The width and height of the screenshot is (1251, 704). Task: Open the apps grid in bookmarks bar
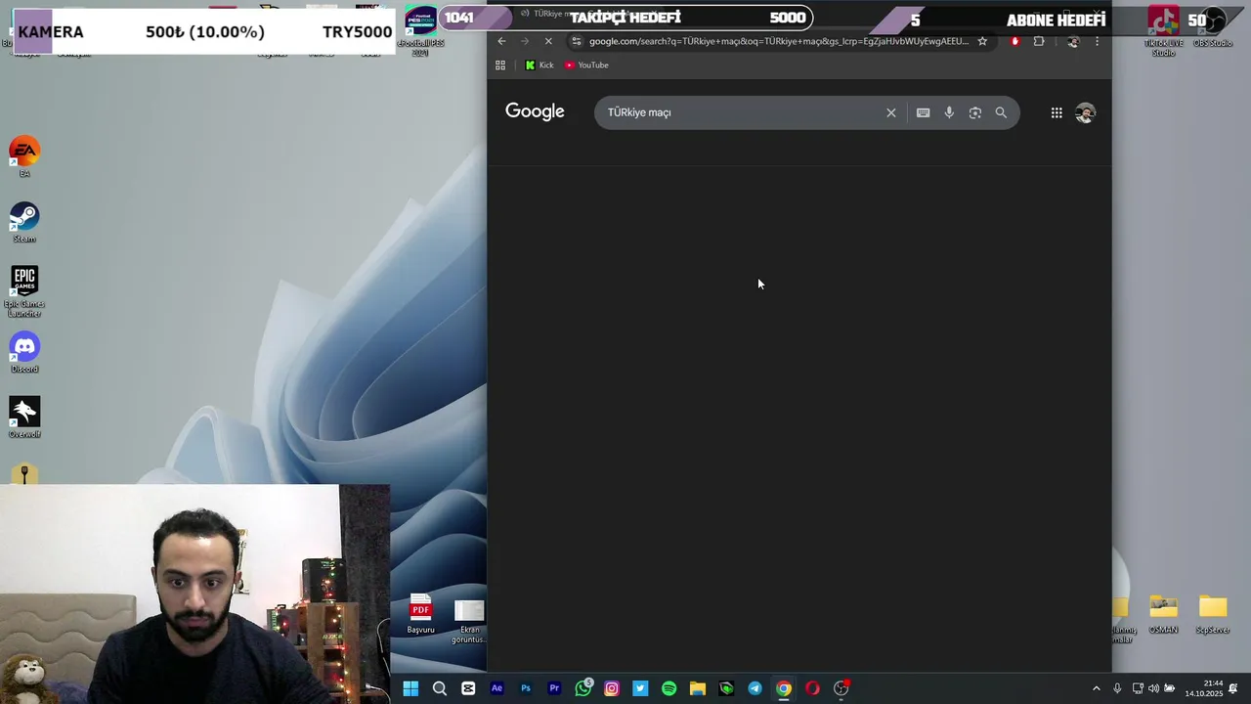(500, 66)
